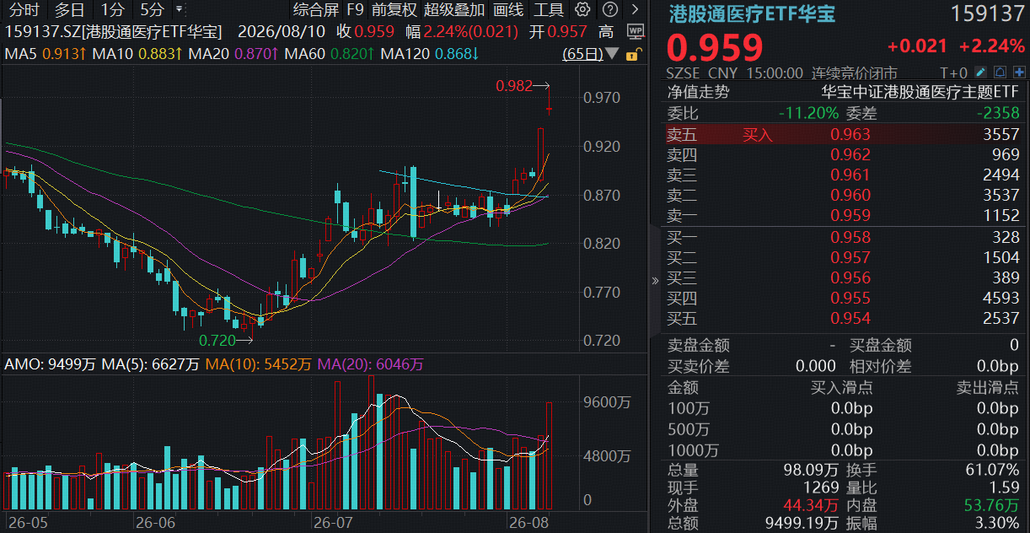Viewport: 1030px width, 533px height.
Task: Click the stock code 159137
Action: click(x=987, y=14)
